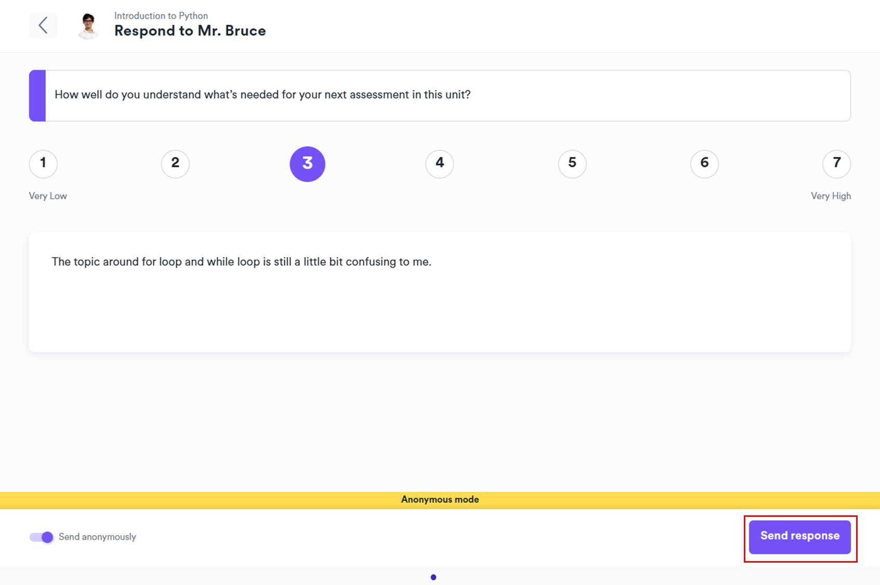Click the Very Low scale label

click(48, 196)
